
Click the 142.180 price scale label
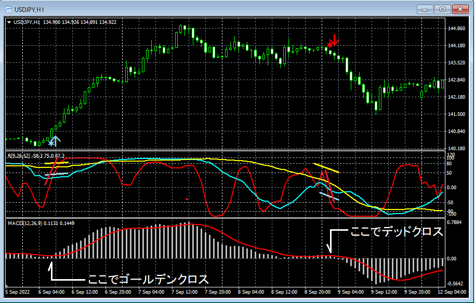click(456, 97)
